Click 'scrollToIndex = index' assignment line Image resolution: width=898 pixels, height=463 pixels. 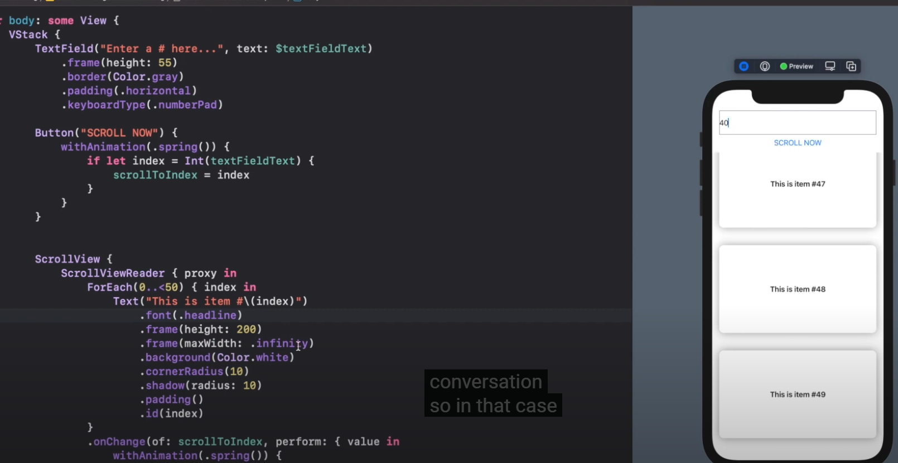[181, 175]
